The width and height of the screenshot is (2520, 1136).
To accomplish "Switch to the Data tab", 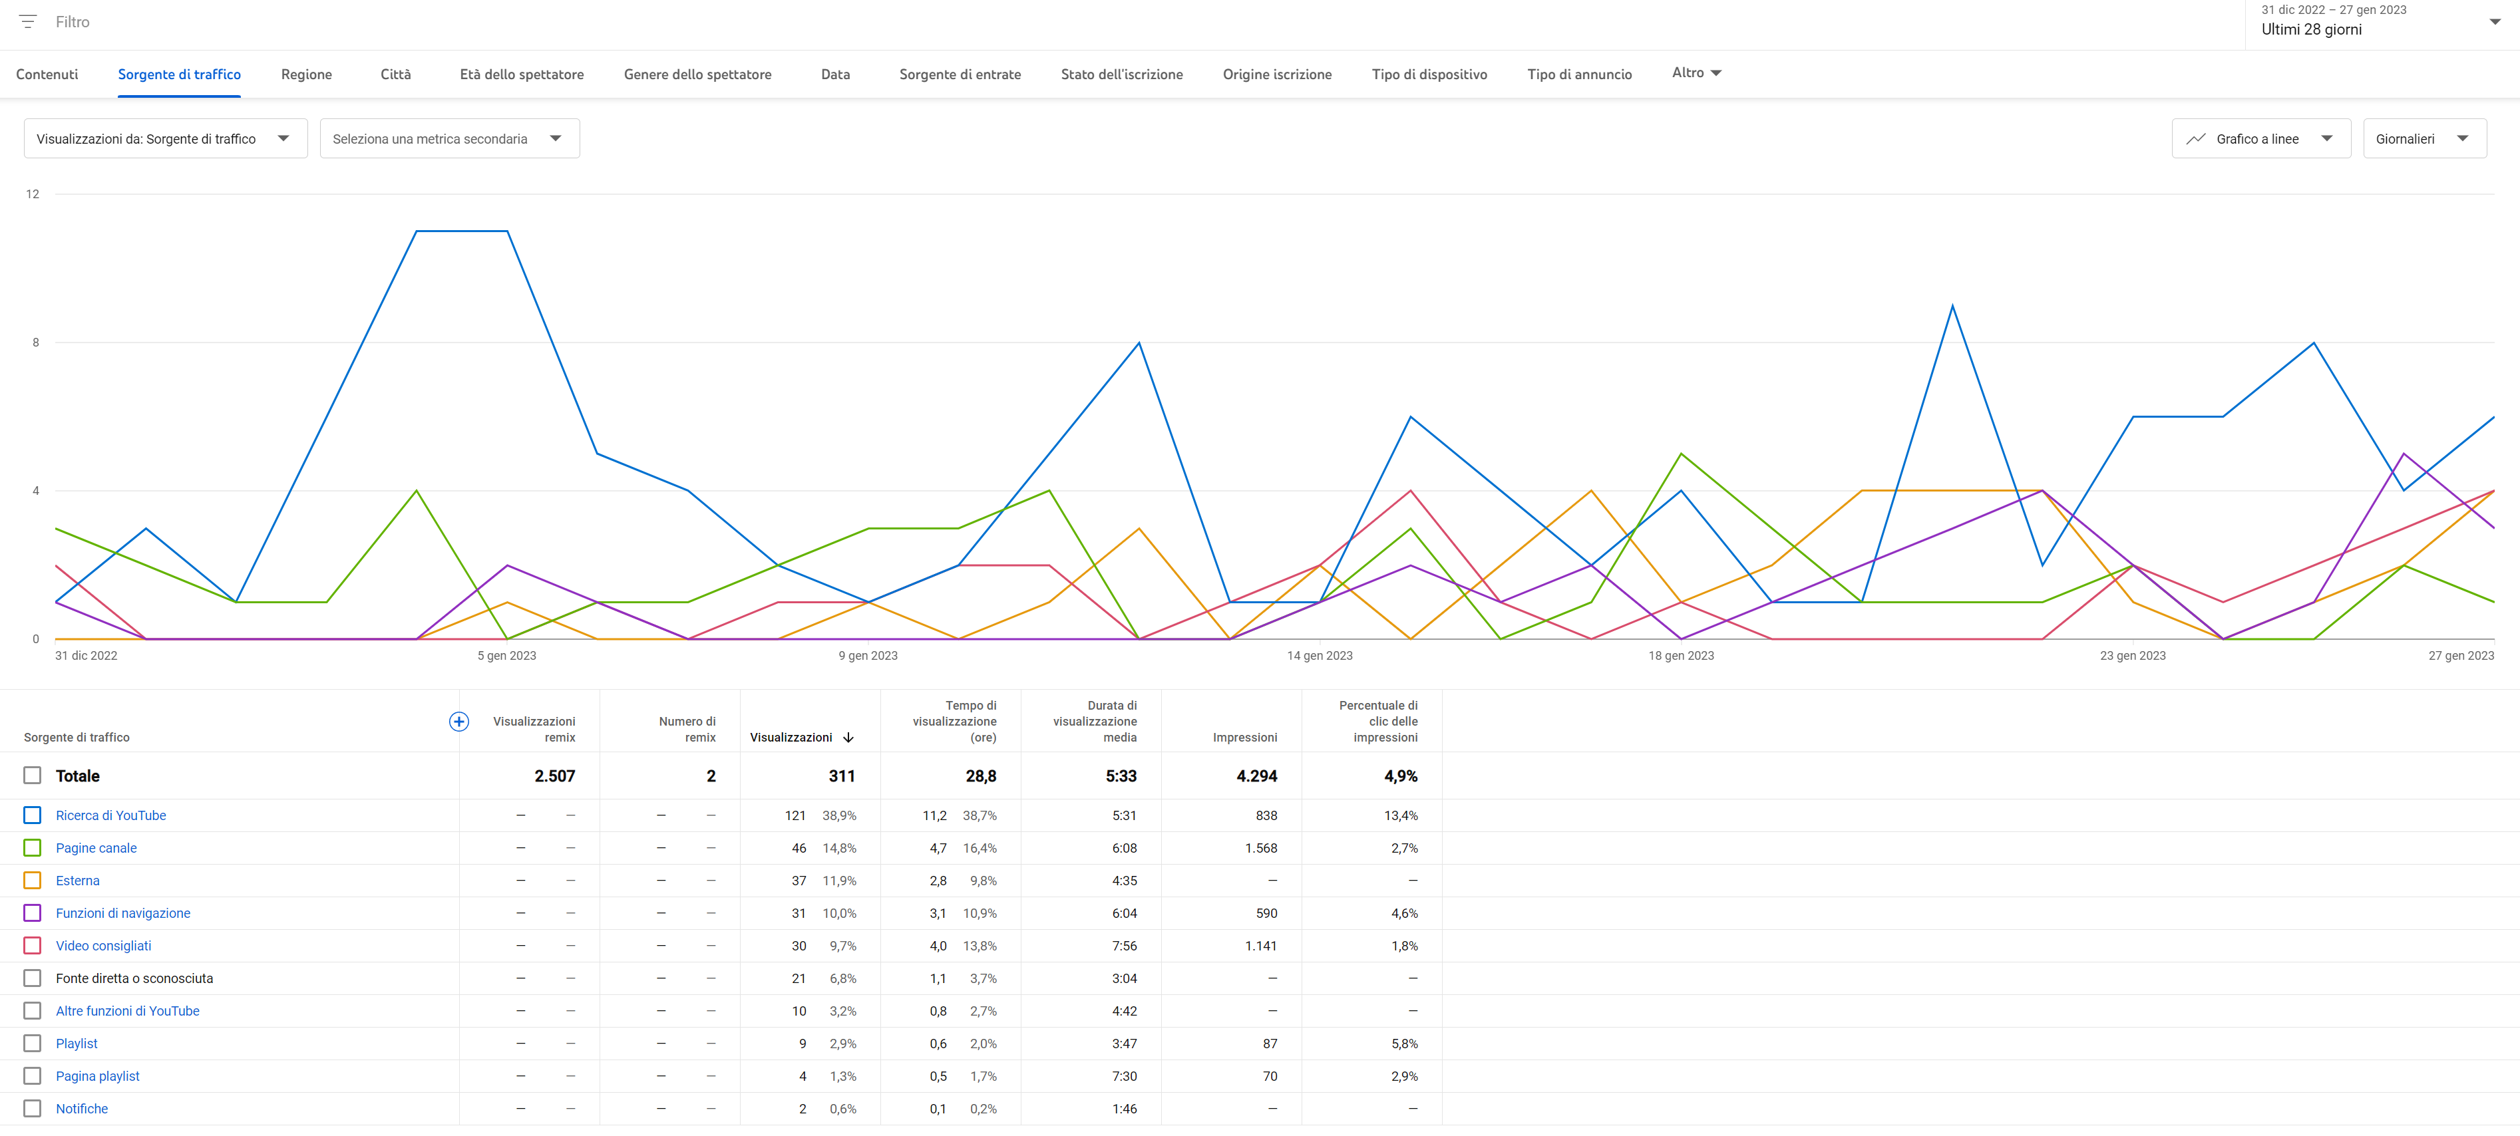I will coord(835,74).
